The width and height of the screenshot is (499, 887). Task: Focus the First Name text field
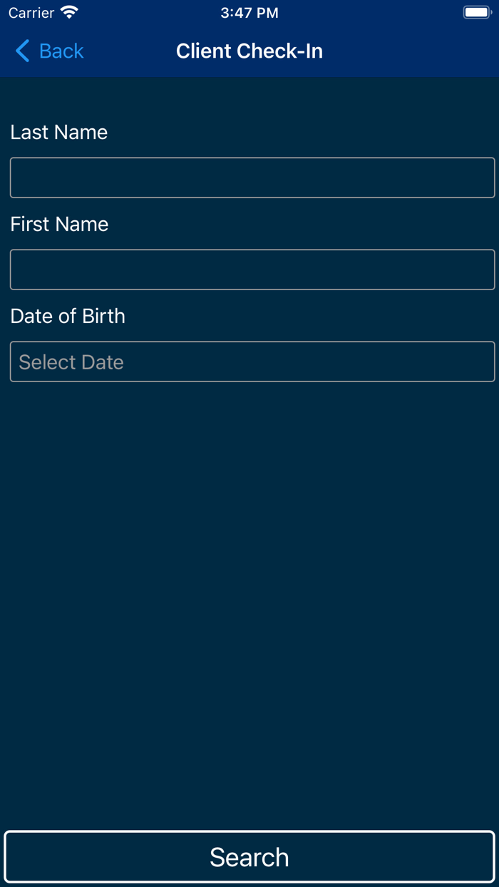point(252,270)
